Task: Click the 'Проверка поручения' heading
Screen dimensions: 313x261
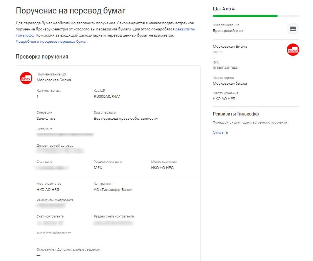Action: [42, 57]
